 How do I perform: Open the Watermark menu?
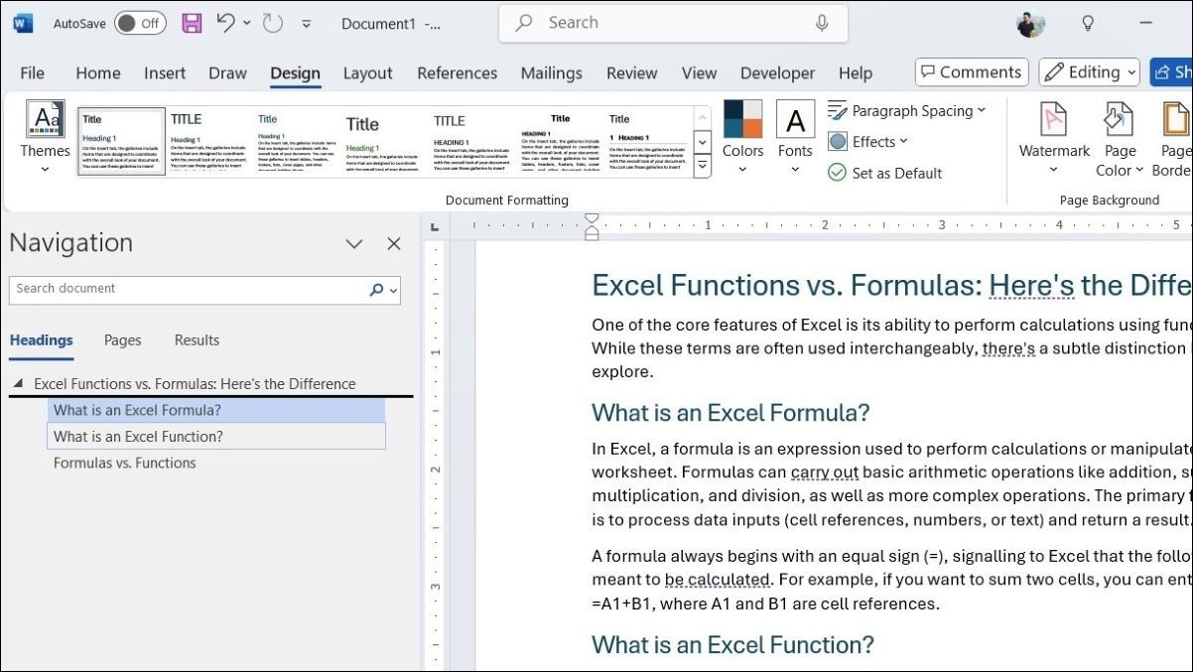click(1054, 137)
